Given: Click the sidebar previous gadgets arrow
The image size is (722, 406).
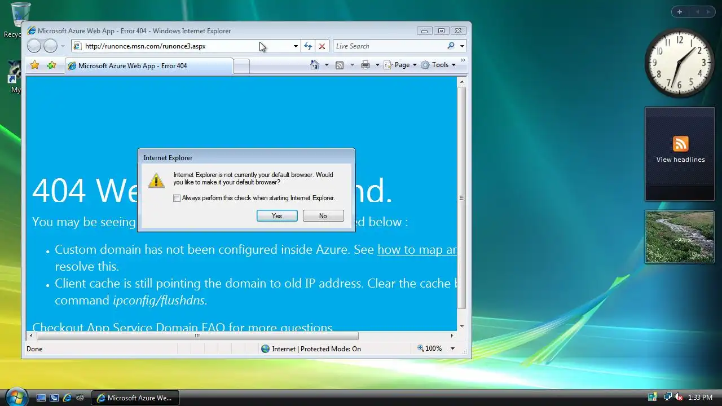Looking at the screenshot, I should pos(697,12).
